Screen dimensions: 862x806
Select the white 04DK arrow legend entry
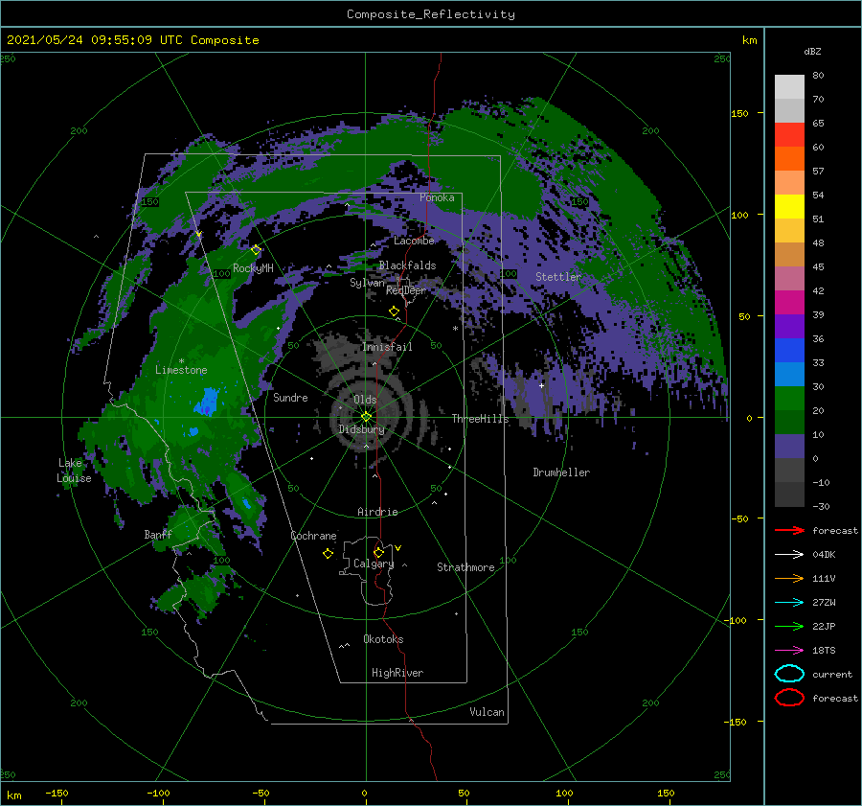(789, 555)
